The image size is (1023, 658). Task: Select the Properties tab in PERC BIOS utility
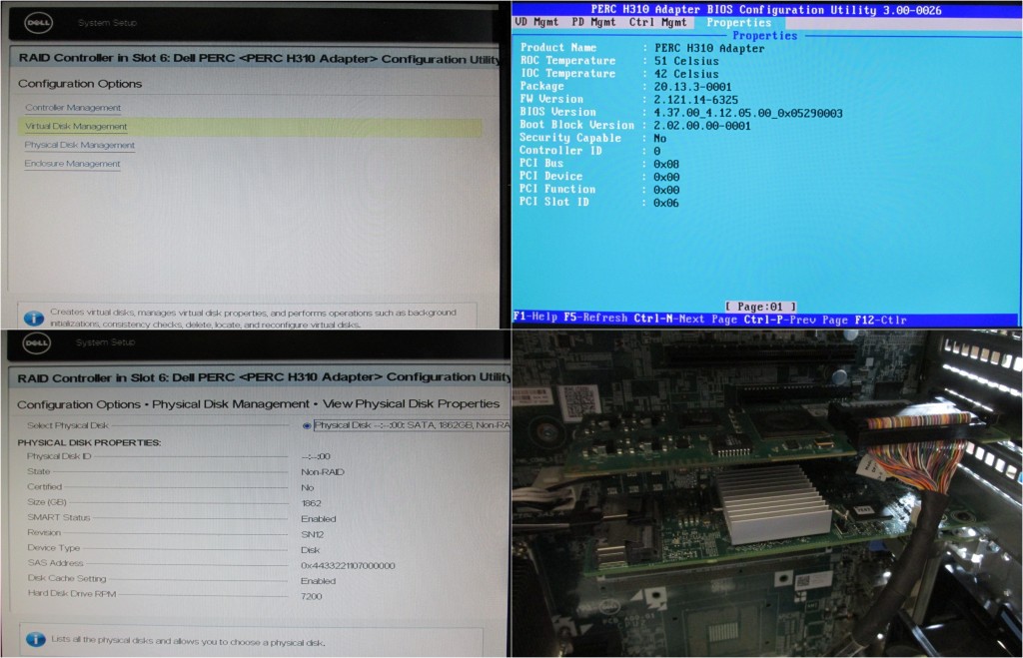738,22
